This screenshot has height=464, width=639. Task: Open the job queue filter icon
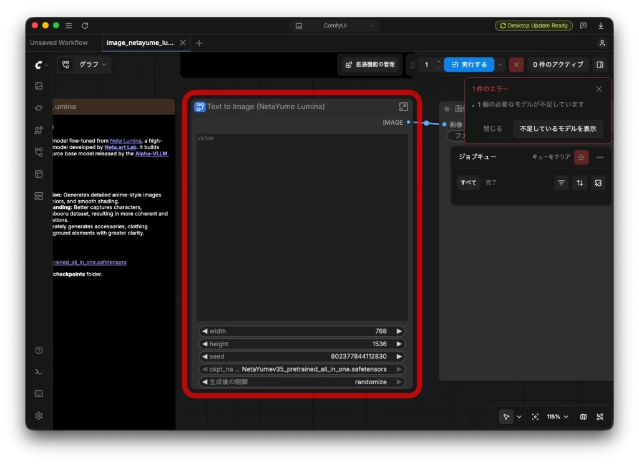561,183
